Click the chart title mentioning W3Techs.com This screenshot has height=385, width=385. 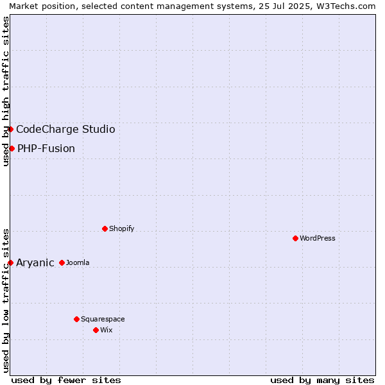(193, 6)
